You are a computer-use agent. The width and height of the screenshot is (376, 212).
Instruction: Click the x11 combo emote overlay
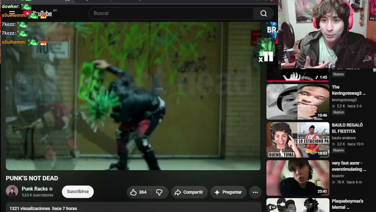click(266, 50)
